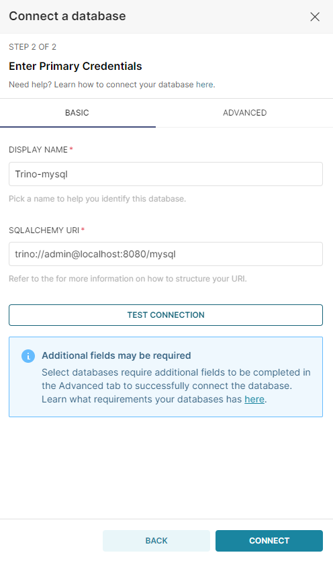Click the blue info icon in alert

click(28, 356)
